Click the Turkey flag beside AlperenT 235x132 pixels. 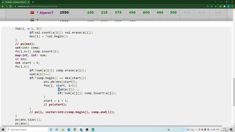pos(32,12)
